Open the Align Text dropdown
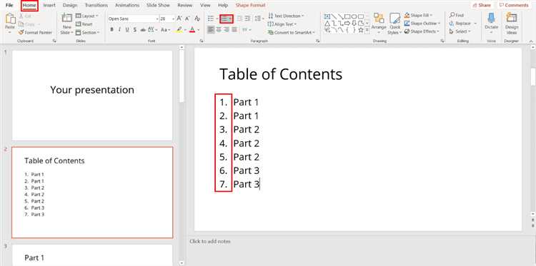 point(282,24)
